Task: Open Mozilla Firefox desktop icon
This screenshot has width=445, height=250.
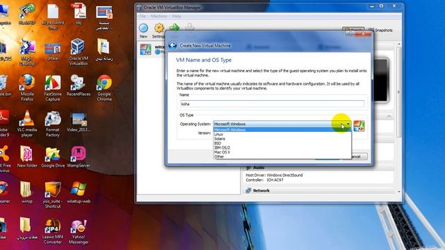Action: pyautogui.click(x=27, y=83)
